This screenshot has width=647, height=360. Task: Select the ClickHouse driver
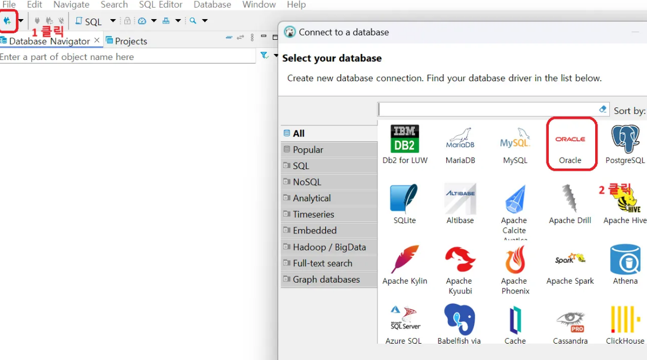coord(625,324)
